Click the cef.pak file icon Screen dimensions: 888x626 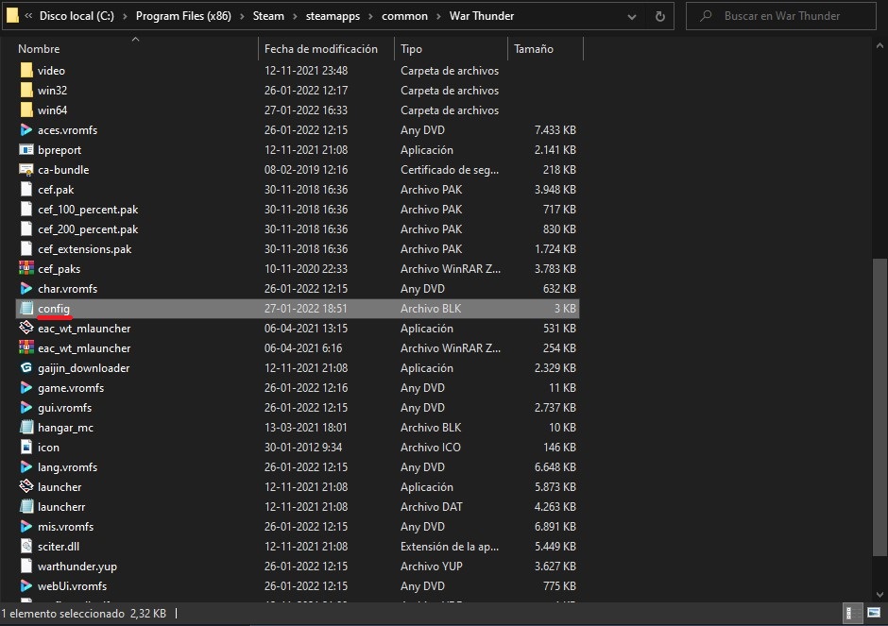click(x=26, y=190)
